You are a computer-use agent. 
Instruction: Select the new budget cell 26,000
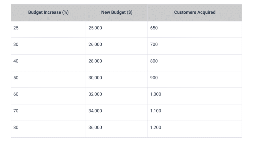[117, 46]
